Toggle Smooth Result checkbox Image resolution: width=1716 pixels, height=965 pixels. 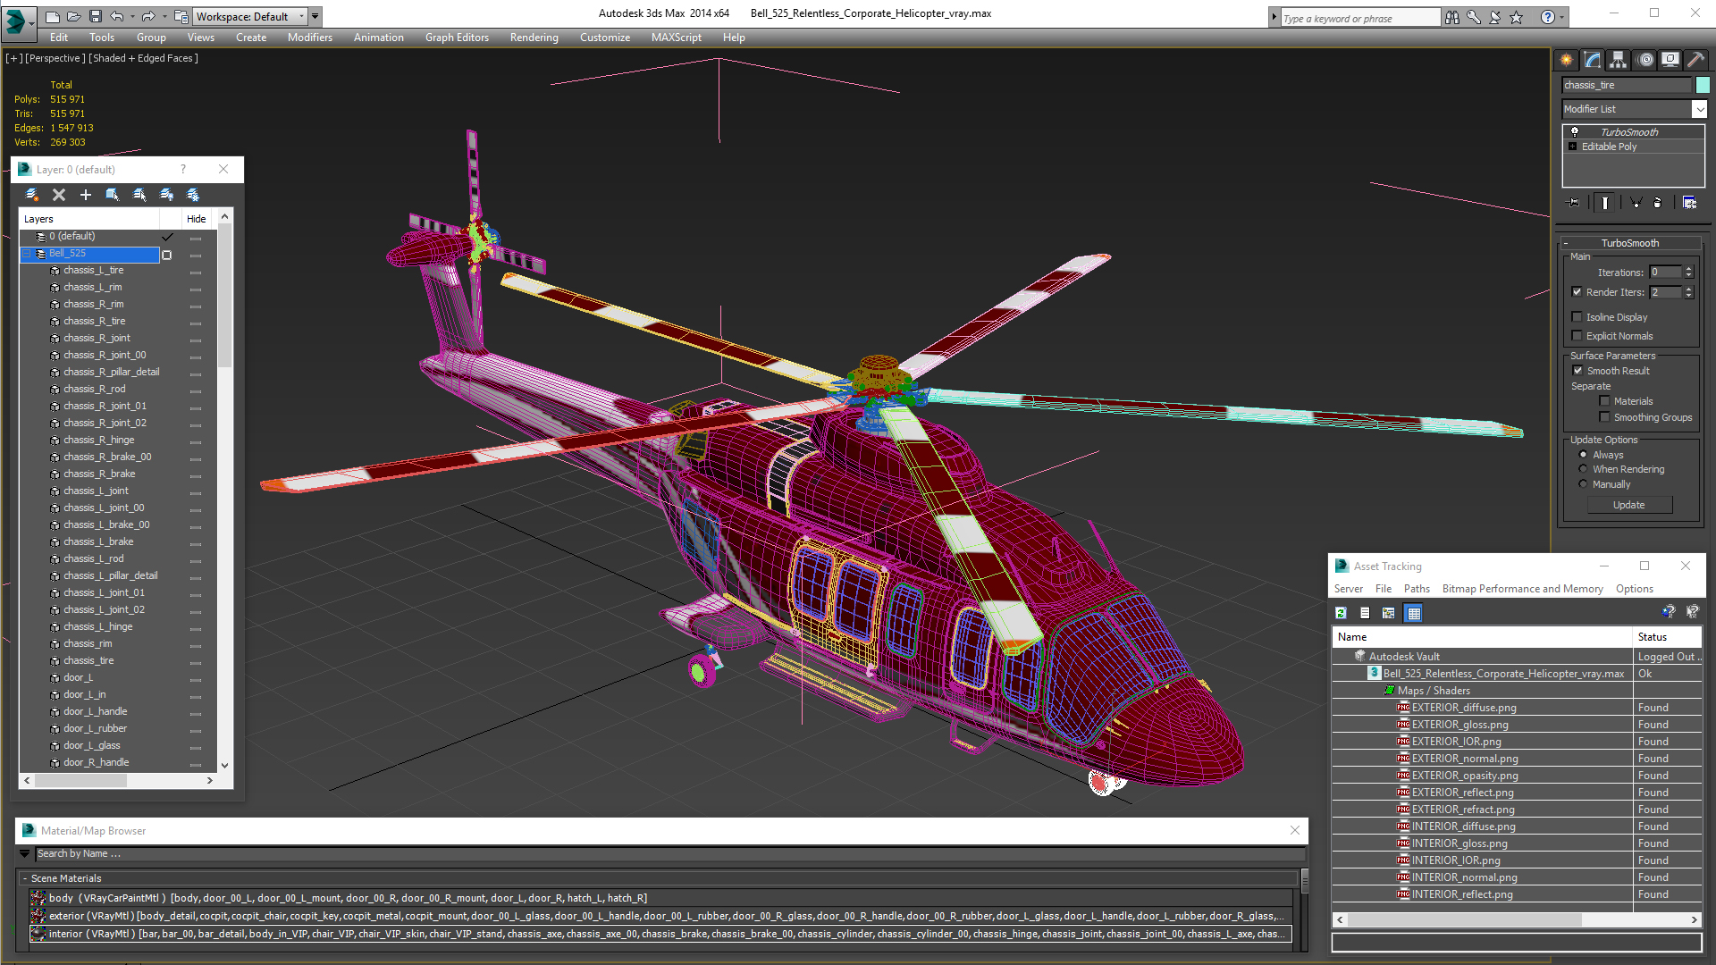[x=1577, y=371]
